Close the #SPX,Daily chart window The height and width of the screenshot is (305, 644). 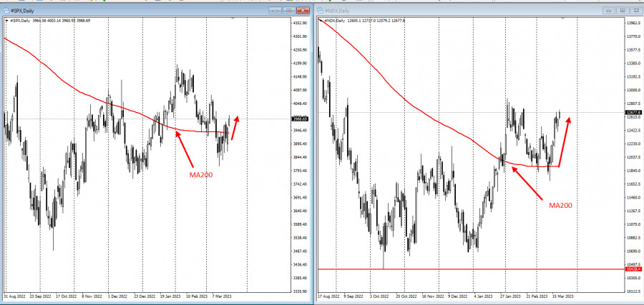coord(303,10)
